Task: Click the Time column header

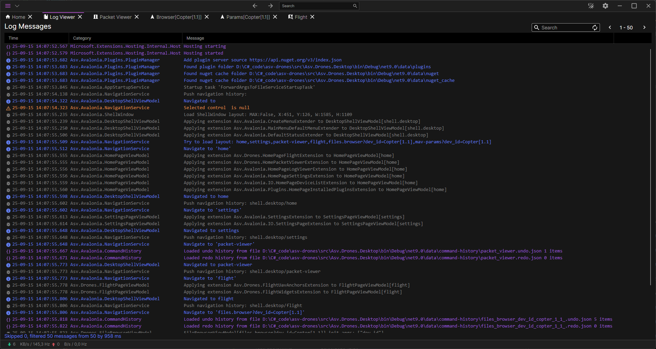Action: pyautogui.click(x=13, y=38)
